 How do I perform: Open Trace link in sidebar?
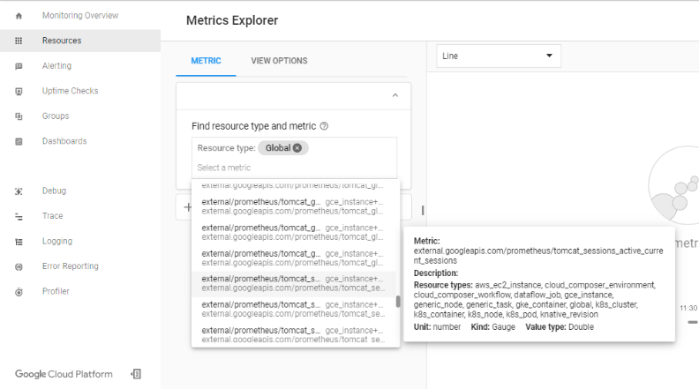coord(53,215)
